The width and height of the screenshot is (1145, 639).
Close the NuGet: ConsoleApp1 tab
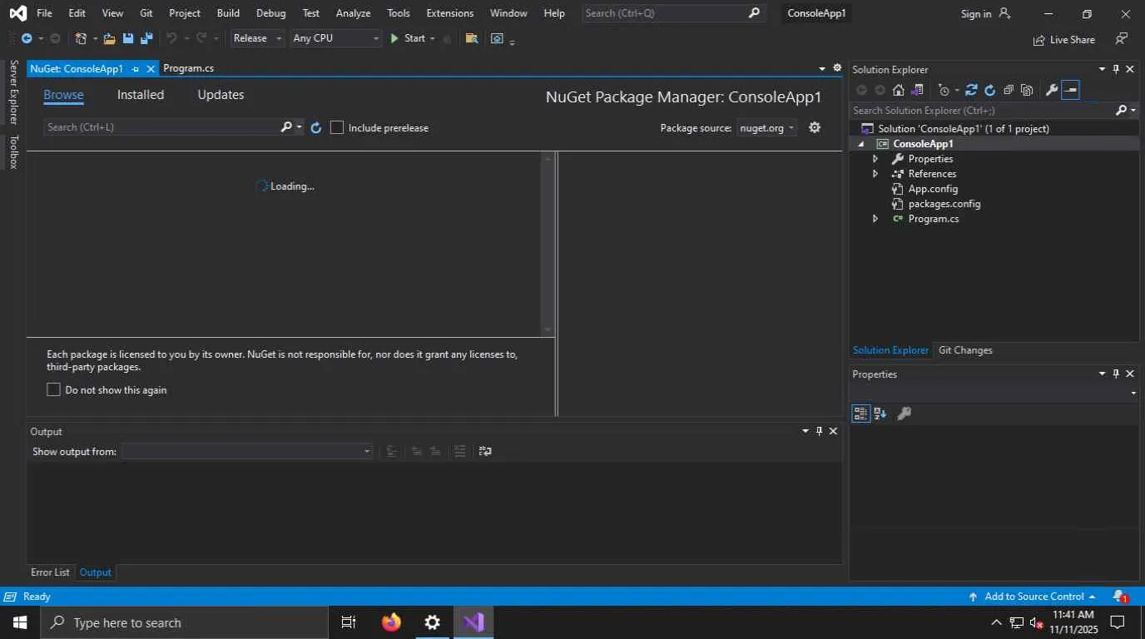(x=151, y=69)
